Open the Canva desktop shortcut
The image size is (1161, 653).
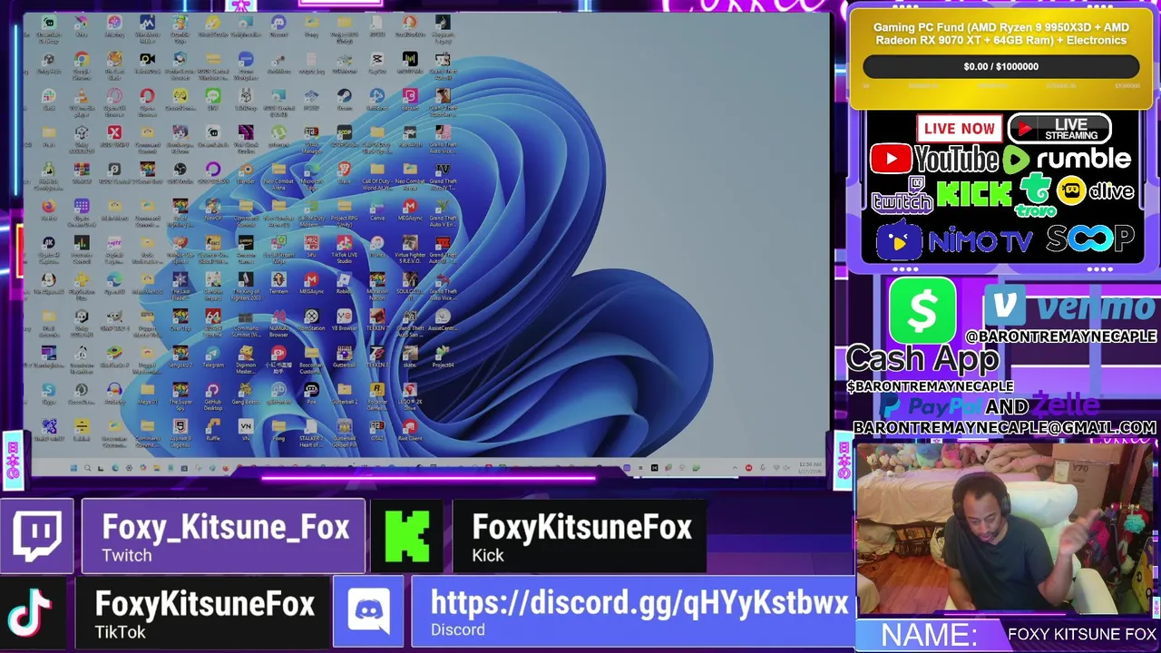376,206
